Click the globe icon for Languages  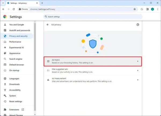5,78
